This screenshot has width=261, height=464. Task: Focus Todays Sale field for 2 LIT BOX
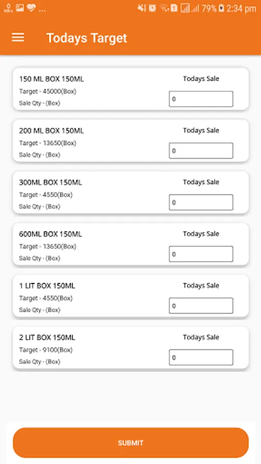pos(201,357)
